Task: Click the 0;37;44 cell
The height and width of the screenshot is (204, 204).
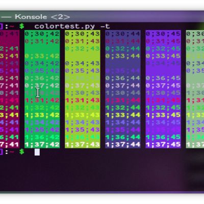Action: 123,86
